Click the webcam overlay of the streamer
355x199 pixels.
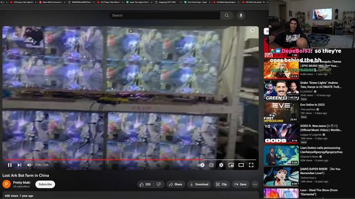312,24
